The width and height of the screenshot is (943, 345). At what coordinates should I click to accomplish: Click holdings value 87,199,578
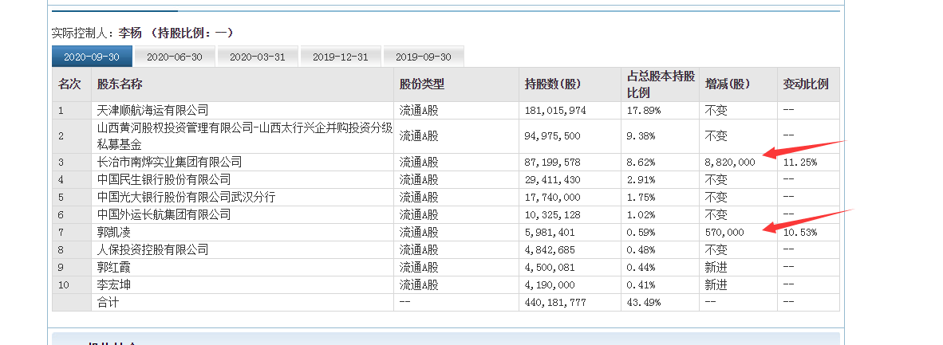553,163
